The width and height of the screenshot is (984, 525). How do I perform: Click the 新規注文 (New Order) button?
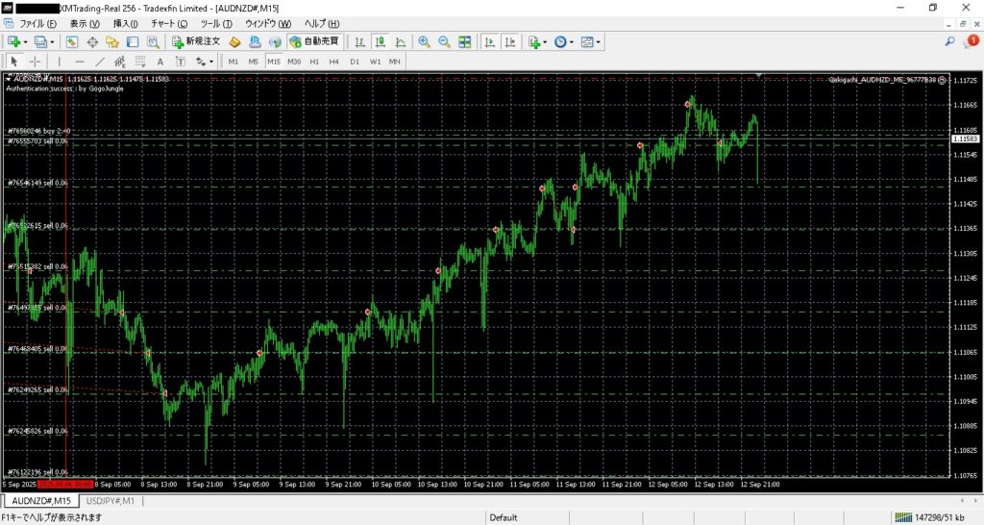click(196, 41)
